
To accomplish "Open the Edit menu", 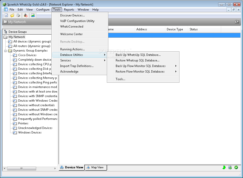I will [x=20, y=10].
